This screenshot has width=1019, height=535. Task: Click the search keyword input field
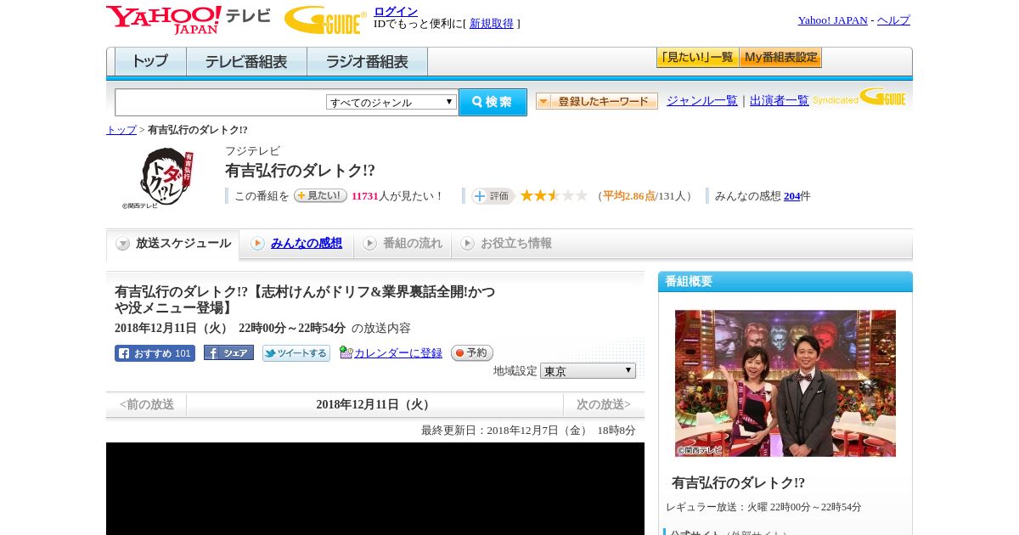pyautogui.click(x=221, y=102)
